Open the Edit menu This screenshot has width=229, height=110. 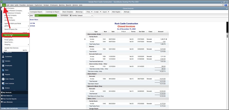pyautogui.click(x=8, y=5)
